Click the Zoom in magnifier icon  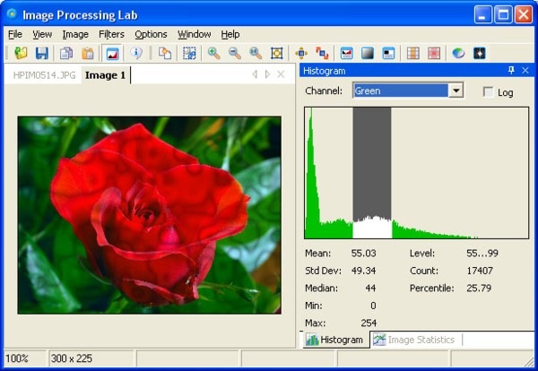click(213, 53)
